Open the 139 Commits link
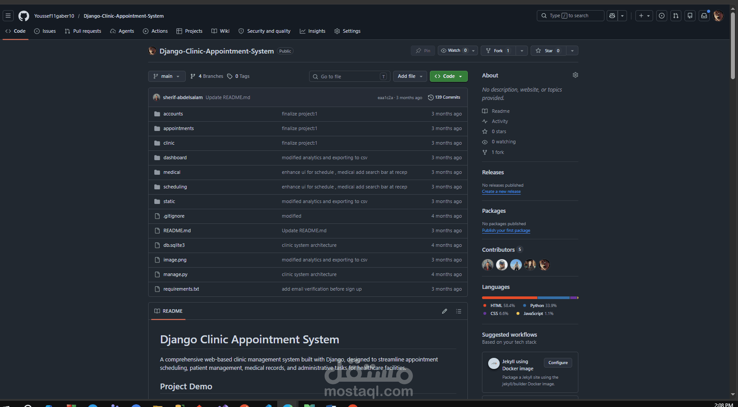 point(444,97)
